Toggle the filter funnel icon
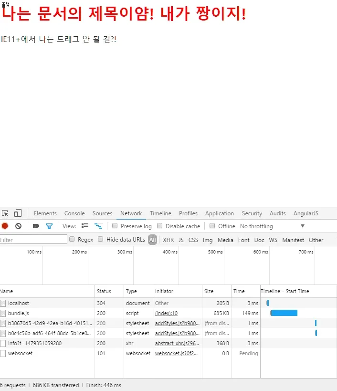The width and height of the screenshot is (337, 391). click(x=49, y=226)
